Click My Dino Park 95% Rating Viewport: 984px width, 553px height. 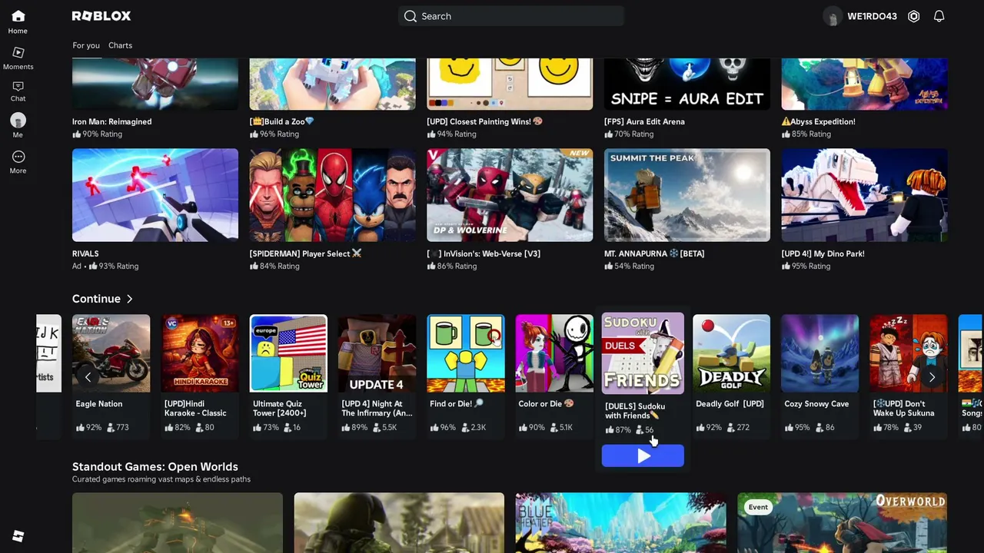tap(806, 266)
